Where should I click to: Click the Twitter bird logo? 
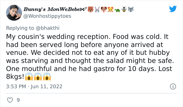[x=173, y=9]
